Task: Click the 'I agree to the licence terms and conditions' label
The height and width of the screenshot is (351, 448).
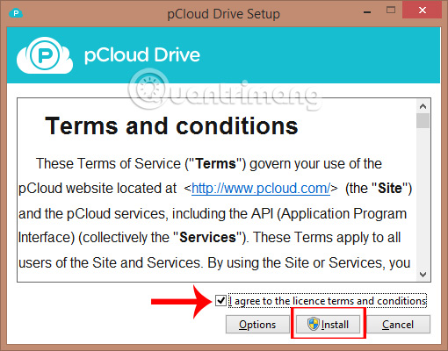Action: pos(328,301)
